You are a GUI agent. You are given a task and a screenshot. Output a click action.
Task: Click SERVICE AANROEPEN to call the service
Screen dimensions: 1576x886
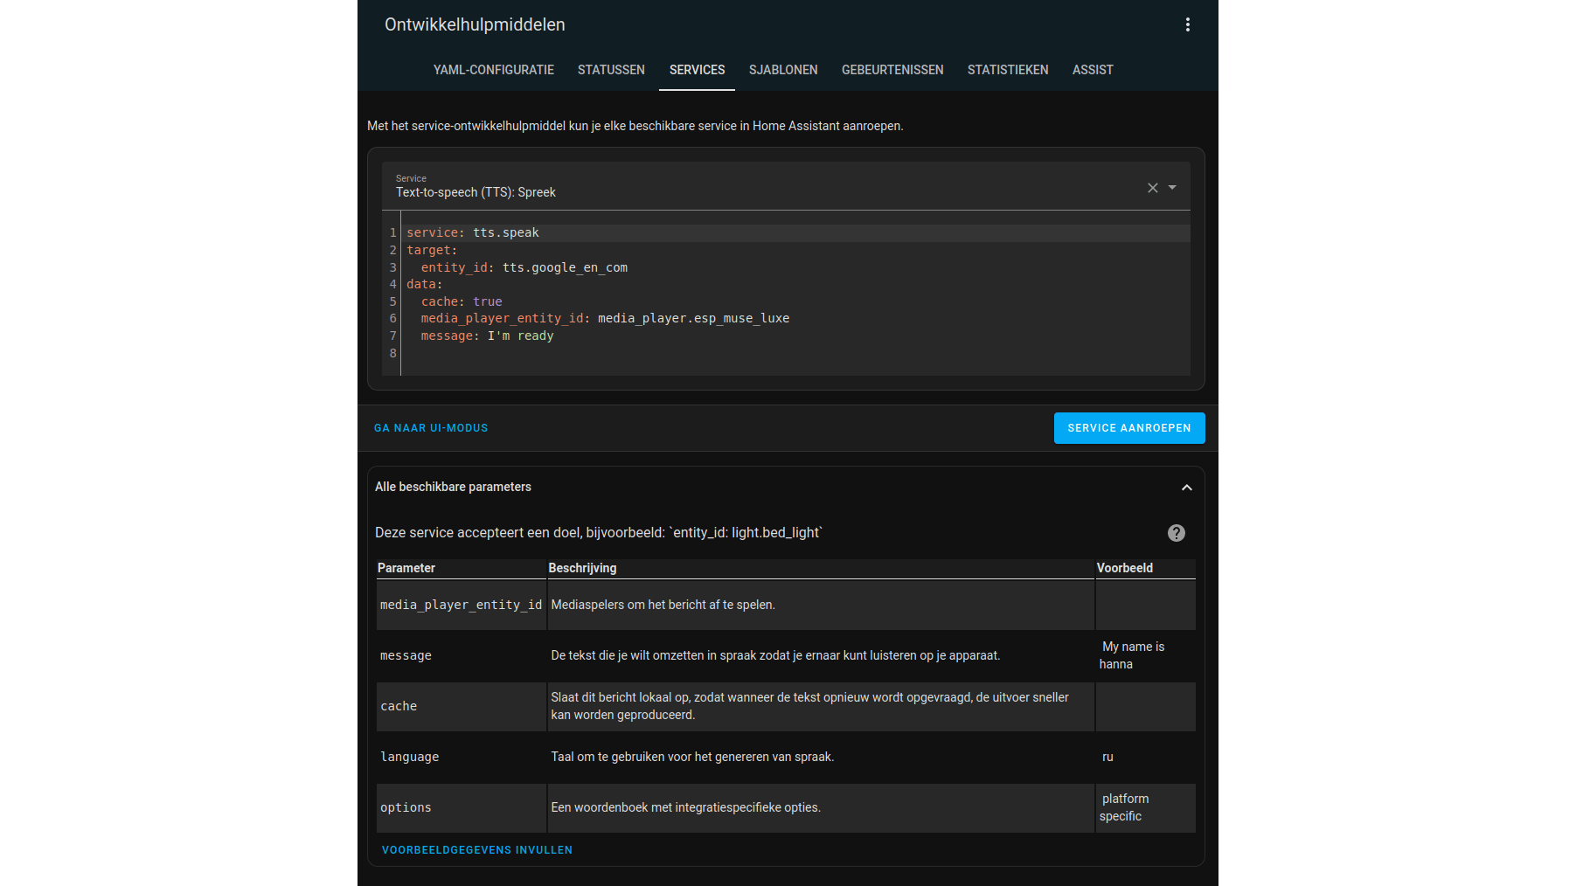[x=1128, y=427]
